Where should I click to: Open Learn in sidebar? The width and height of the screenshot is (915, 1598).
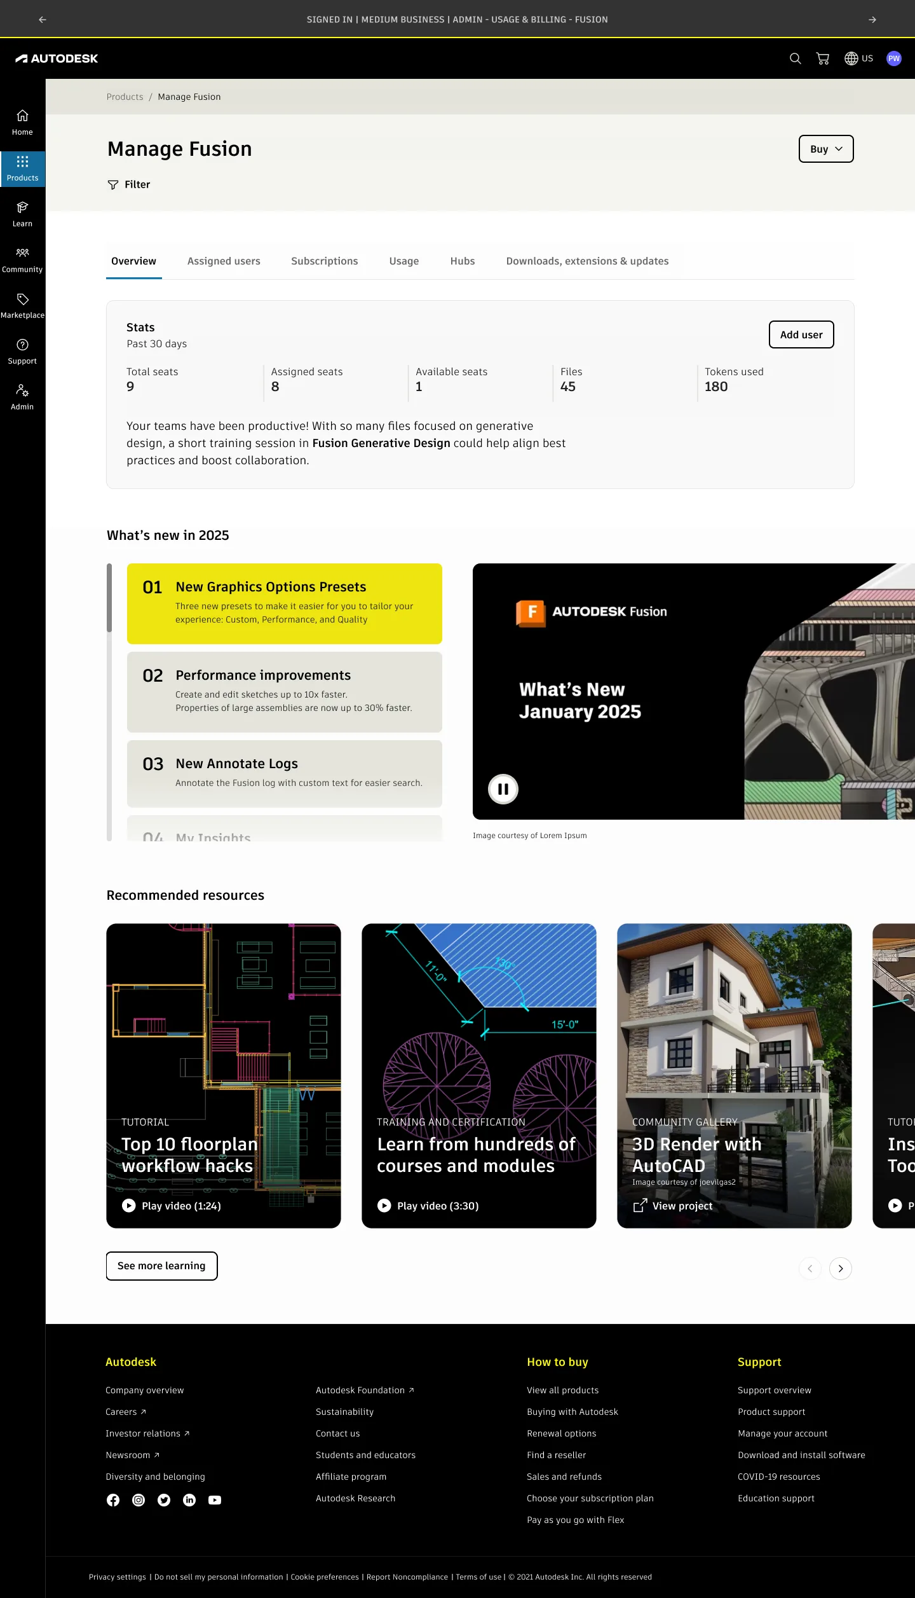click(22, 214)
